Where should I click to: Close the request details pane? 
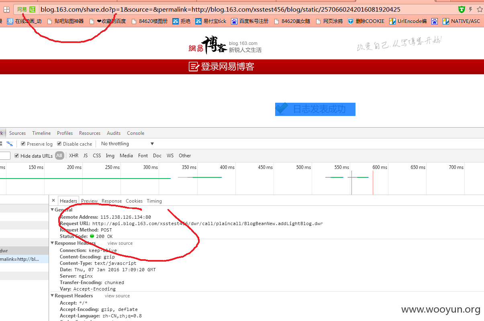click(53, 201)
